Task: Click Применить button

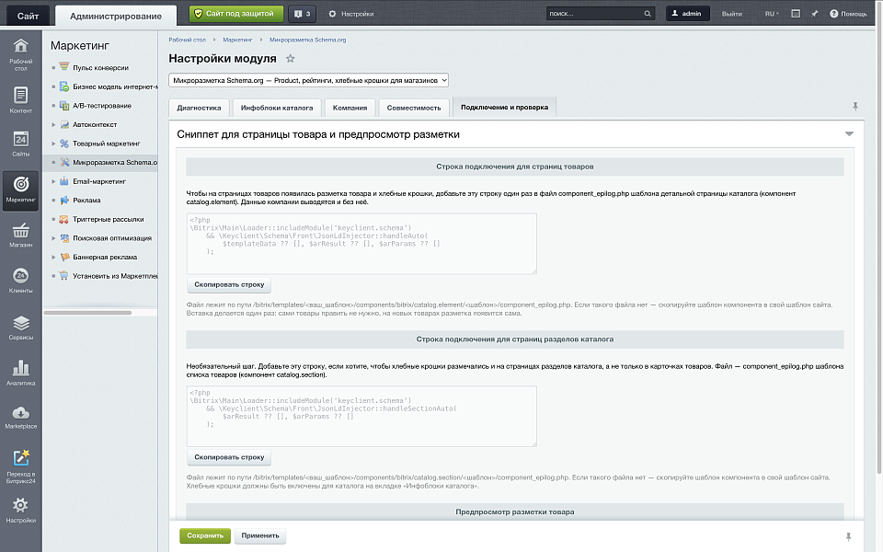Action: pos(260,535)
